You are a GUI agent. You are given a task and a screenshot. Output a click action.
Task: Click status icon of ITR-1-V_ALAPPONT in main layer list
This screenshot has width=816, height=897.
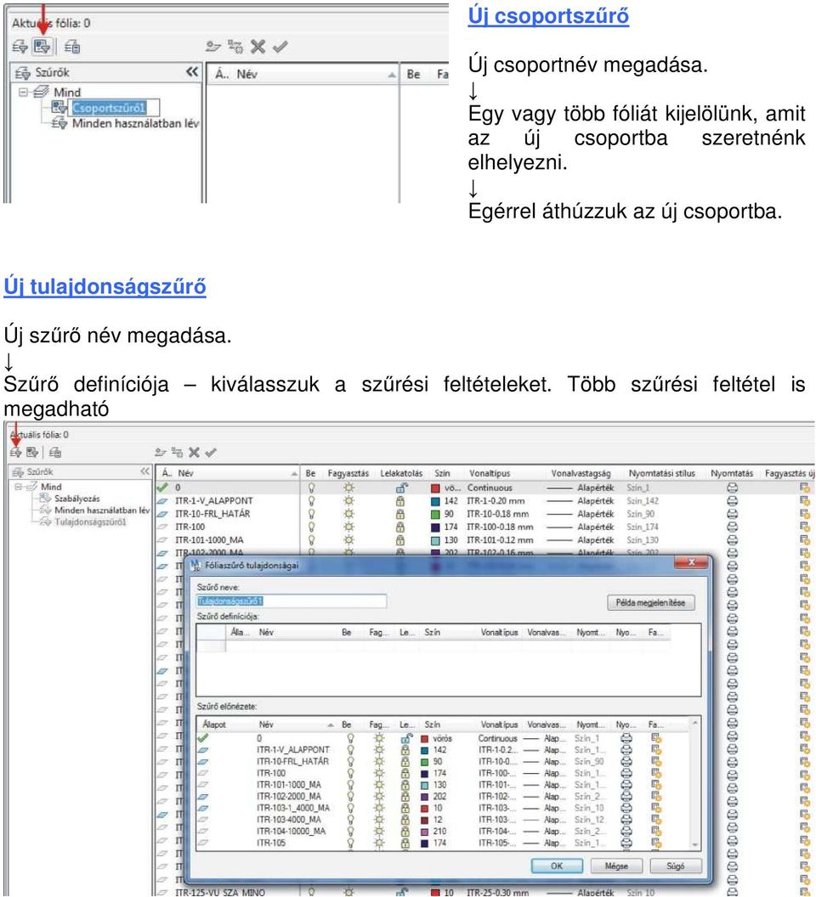(162, 500)
